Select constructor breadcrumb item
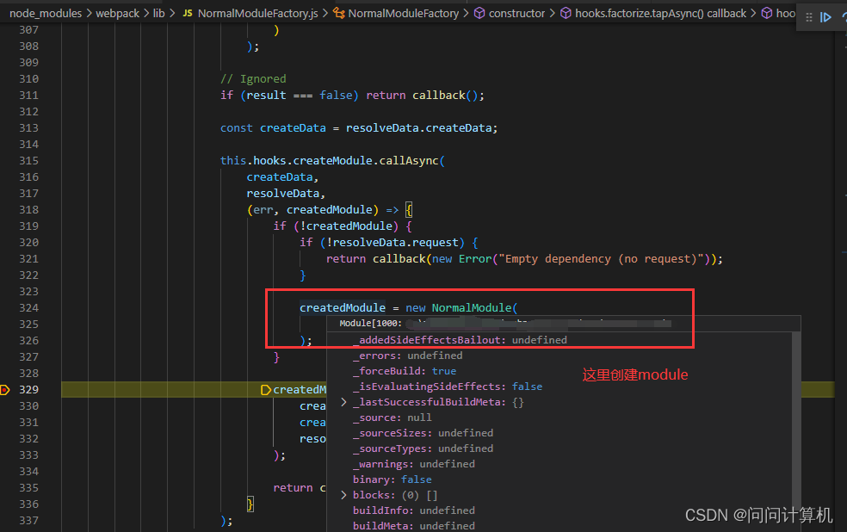This screenshot has height=532, width=847. (x=517, y=13)
